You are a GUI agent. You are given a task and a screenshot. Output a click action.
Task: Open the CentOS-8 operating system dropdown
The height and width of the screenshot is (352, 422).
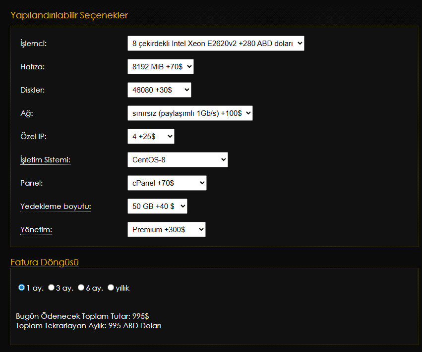pos(178,160)
